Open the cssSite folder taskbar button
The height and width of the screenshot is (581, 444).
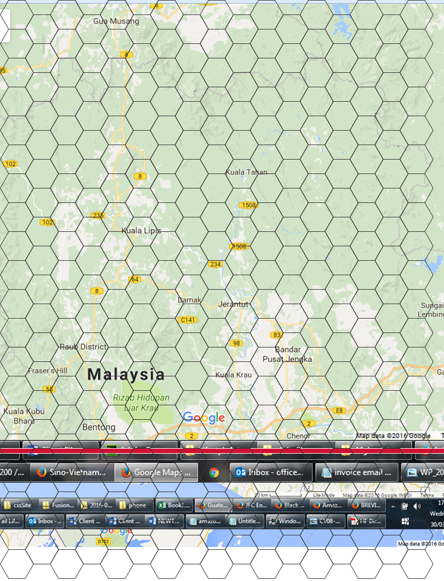pyautogui.click(x=18, y=505)
